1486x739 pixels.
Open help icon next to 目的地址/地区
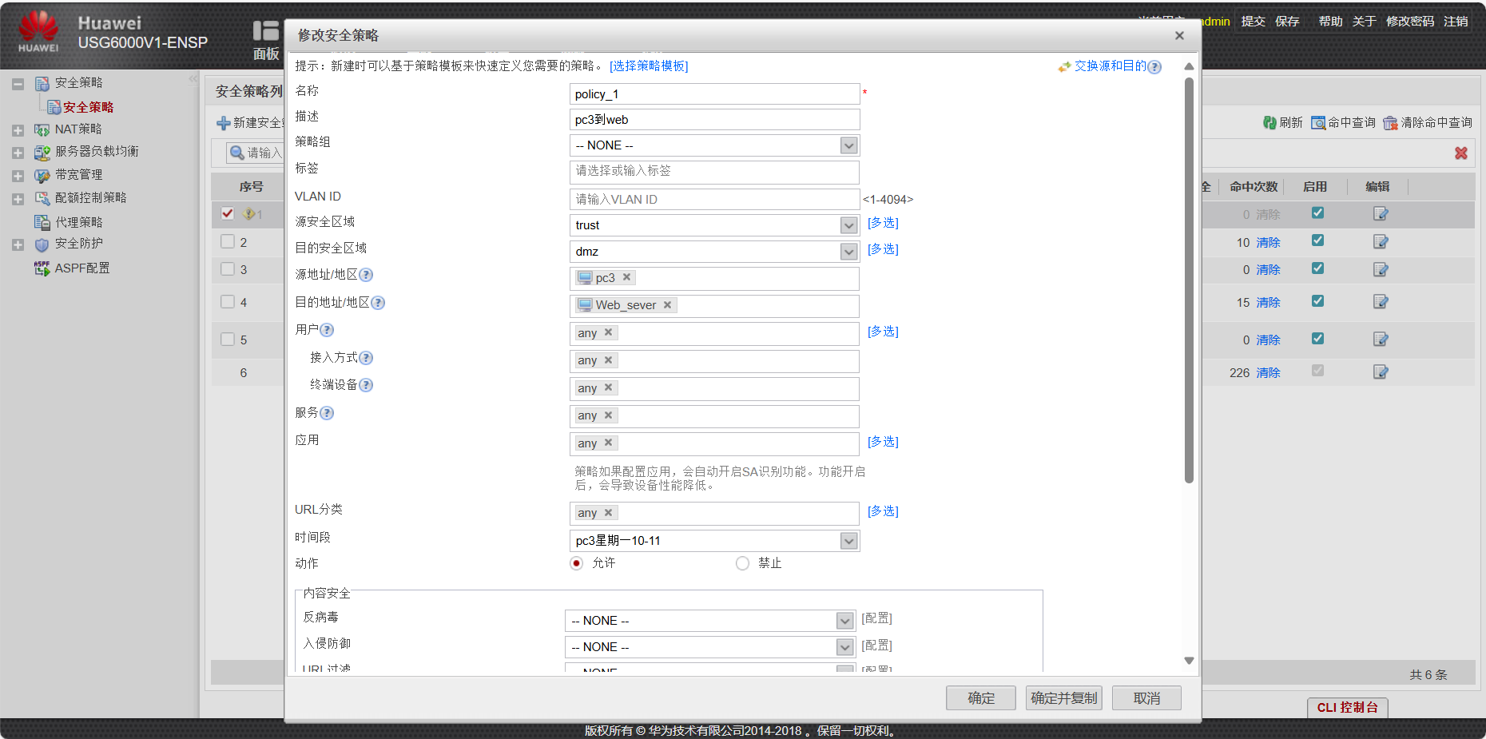pyautogui.click(x=378, y=303)
